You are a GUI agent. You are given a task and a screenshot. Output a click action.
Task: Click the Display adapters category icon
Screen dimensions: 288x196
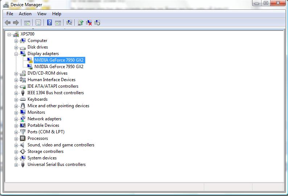pyautogui.click(x=23, y=54)
